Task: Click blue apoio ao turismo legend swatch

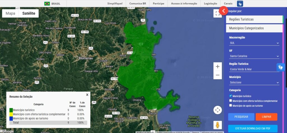Action: coord(11,119)
